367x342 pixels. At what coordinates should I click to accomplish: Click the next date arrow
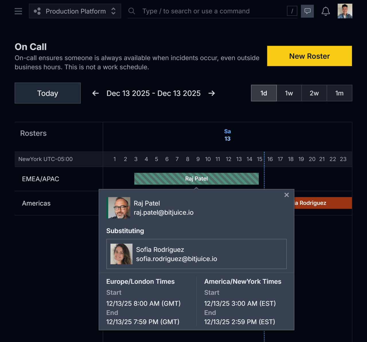[x=212, y=93]
